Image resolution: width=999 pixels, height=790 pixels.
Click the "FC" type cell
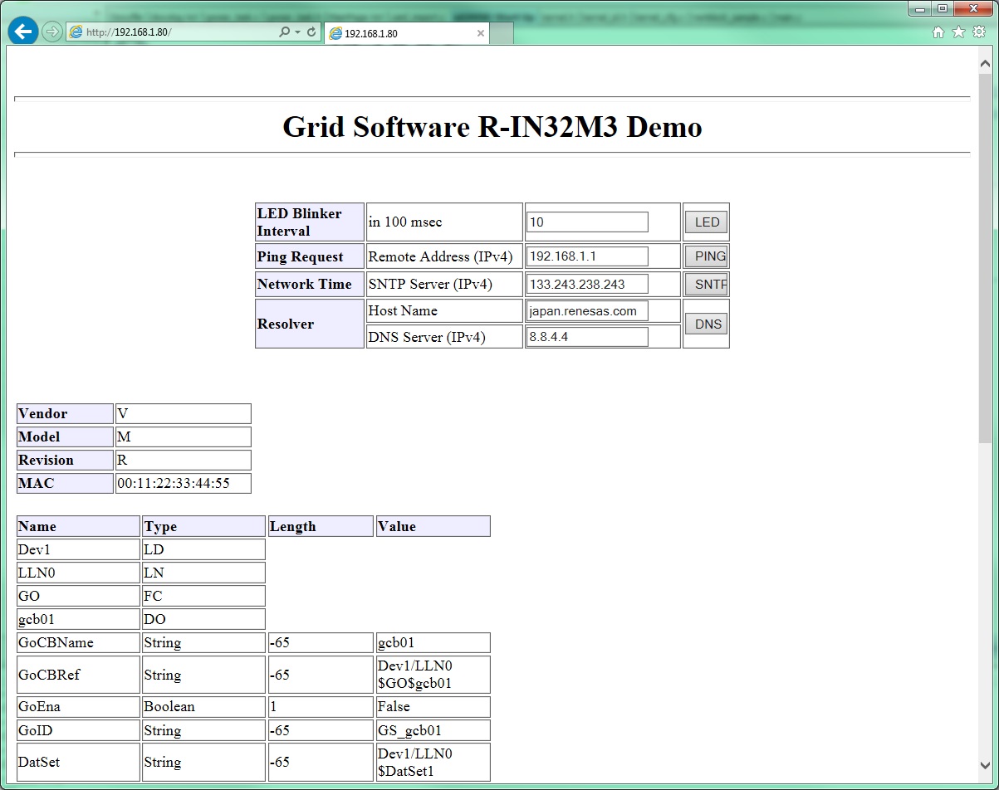[203, 596]
